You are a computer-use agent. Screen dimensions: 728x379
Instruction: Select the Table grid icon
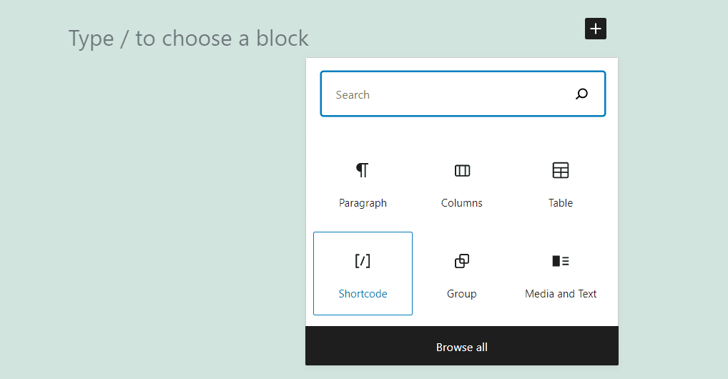point(561,170)
